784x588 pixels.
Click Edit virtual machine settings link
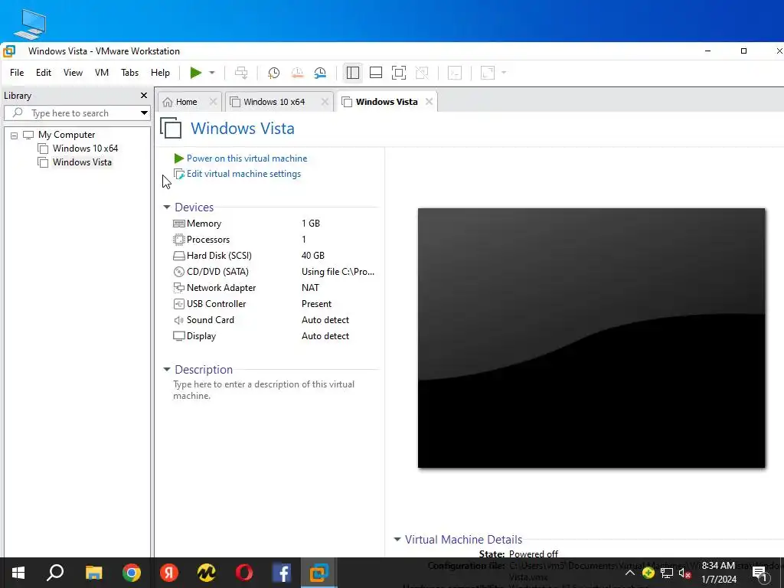point(243,174)
